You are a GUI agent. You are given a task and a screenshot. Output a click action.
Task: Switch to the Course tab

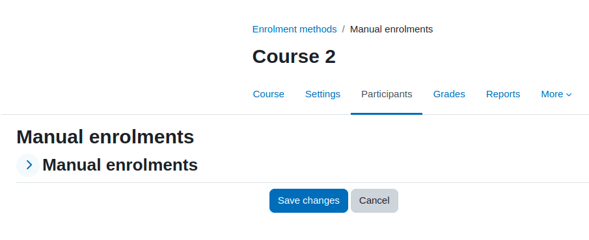(x=269, y=94)
